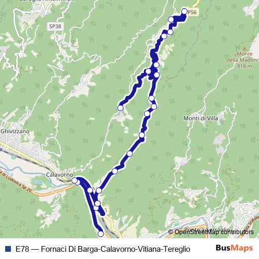Click the northernmost bus stop marker near SP56

coord(184,11)
